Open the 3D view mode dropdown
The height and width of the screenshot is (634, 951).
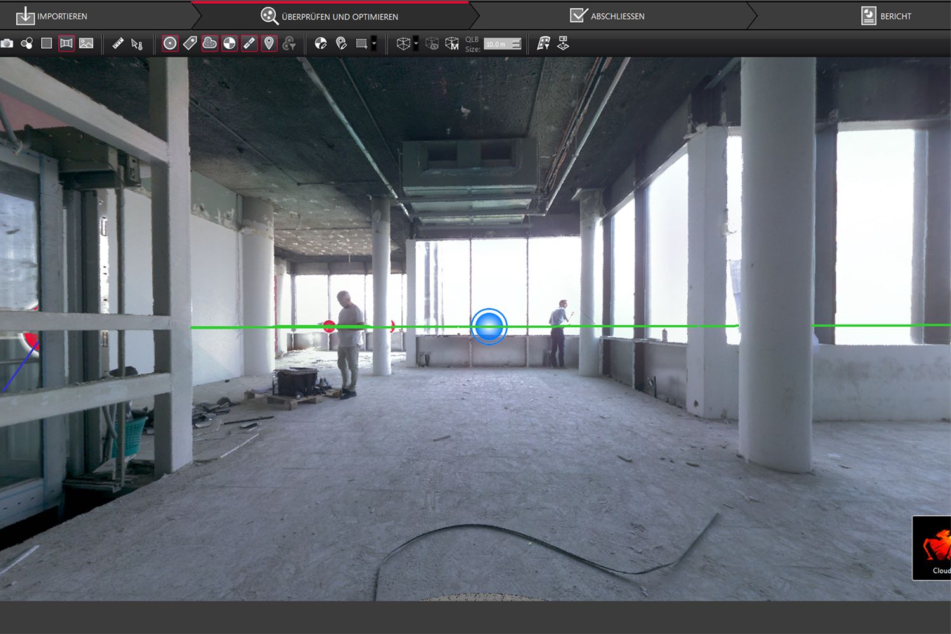click(x=415, y=44)
